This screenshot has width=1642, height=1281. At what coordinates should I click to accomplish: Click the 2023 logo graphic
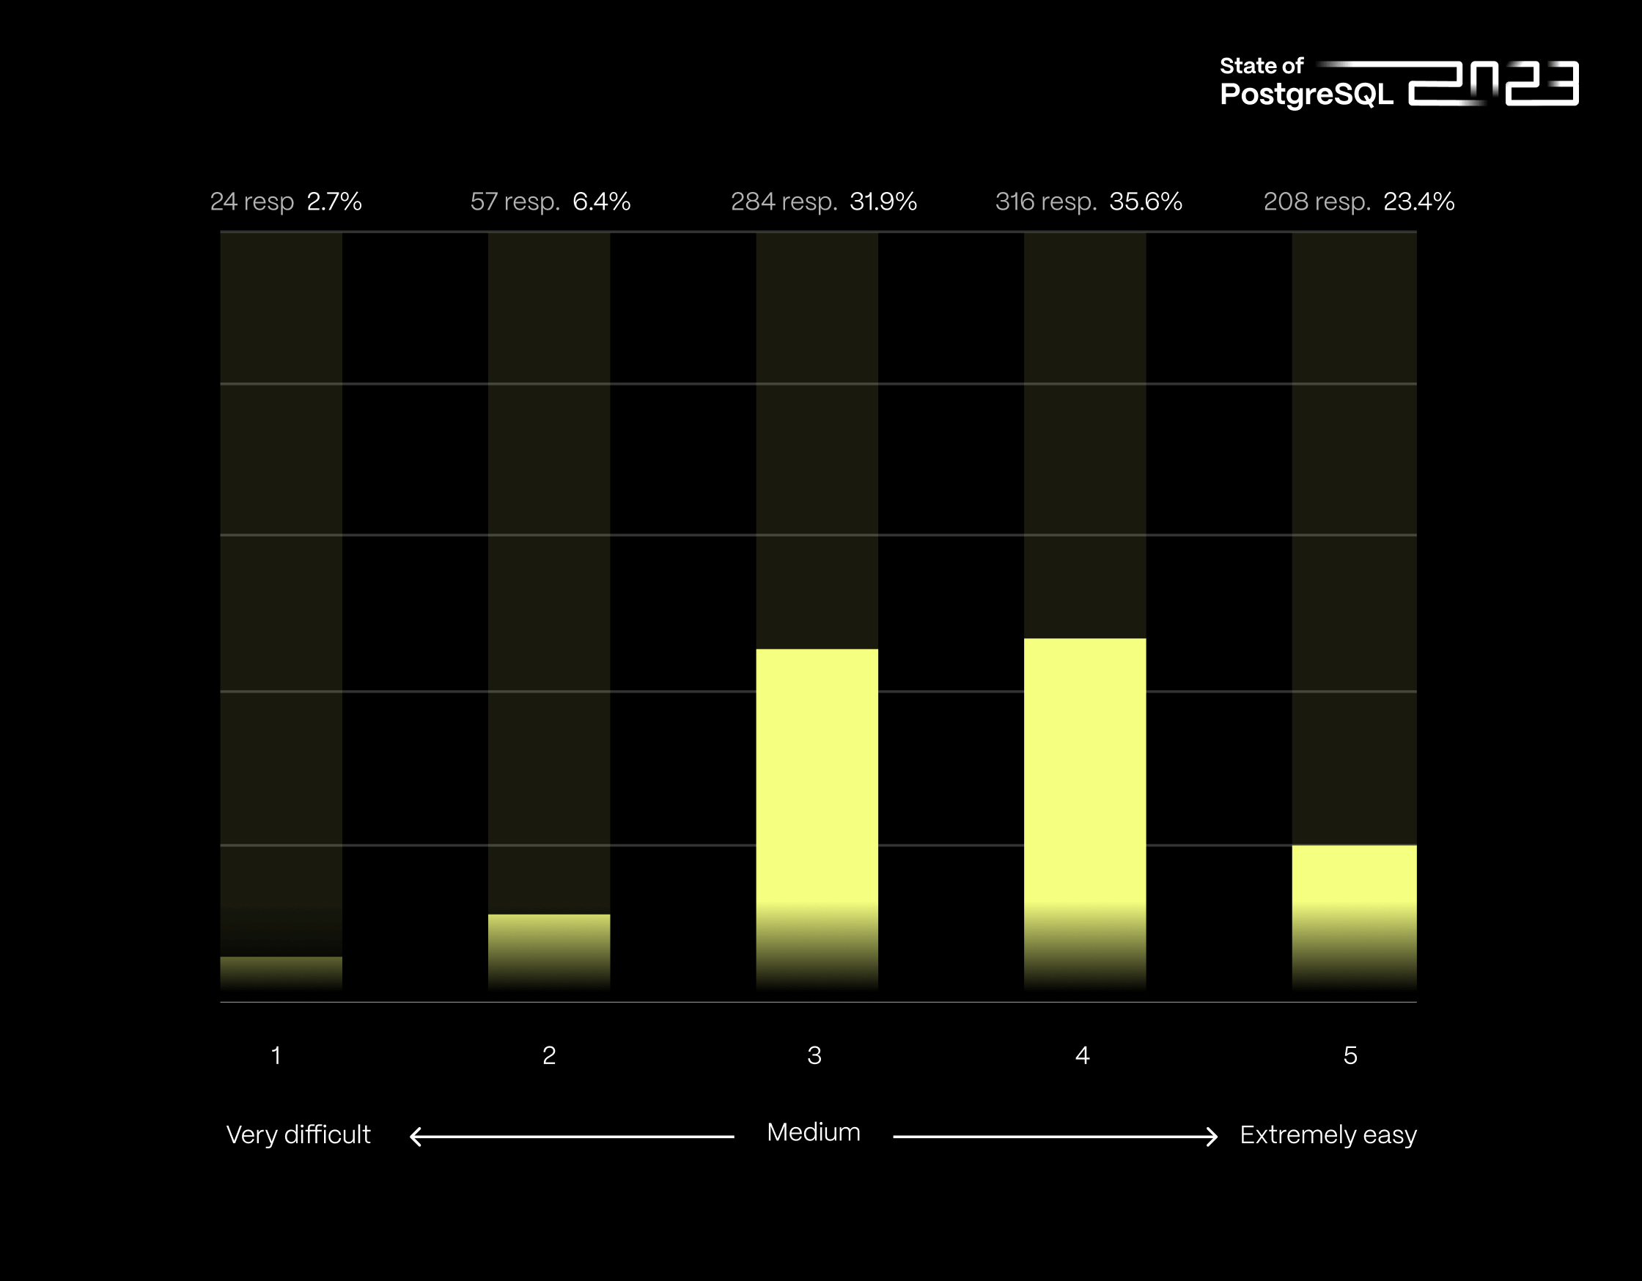click(1492, 83)
